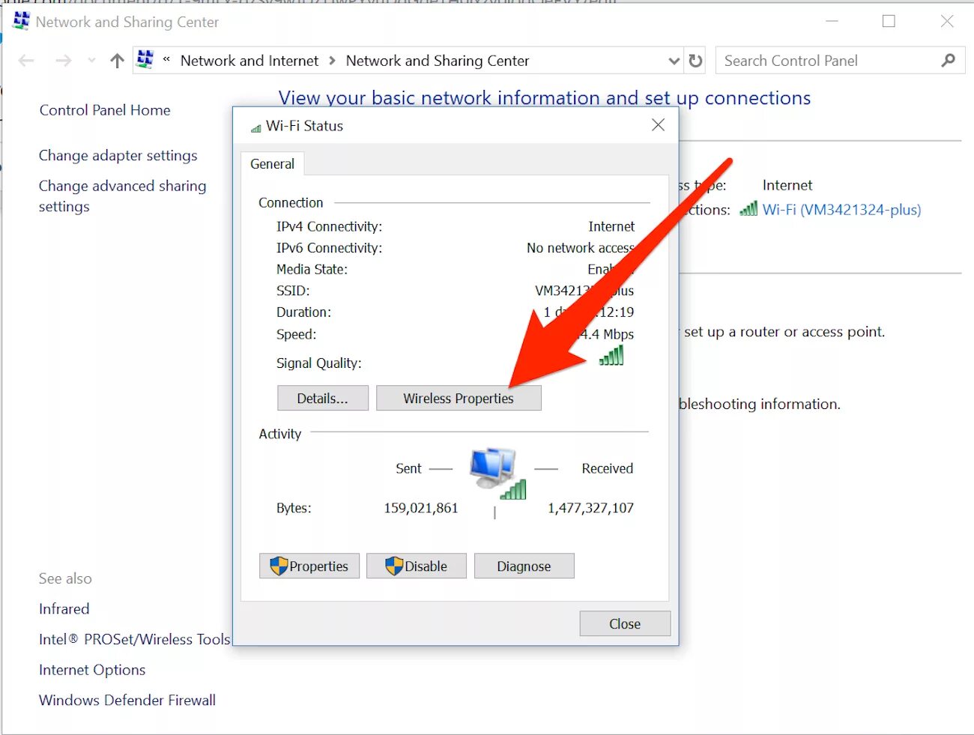Click the Wi-Fi signal icon beside connection link
974x735 pixels.
click(748, 209)
